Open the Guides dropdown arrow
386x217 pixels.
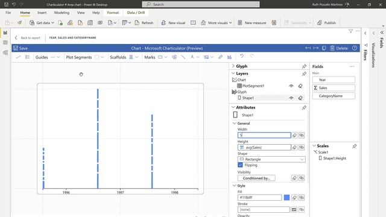(x=59, y=57)
